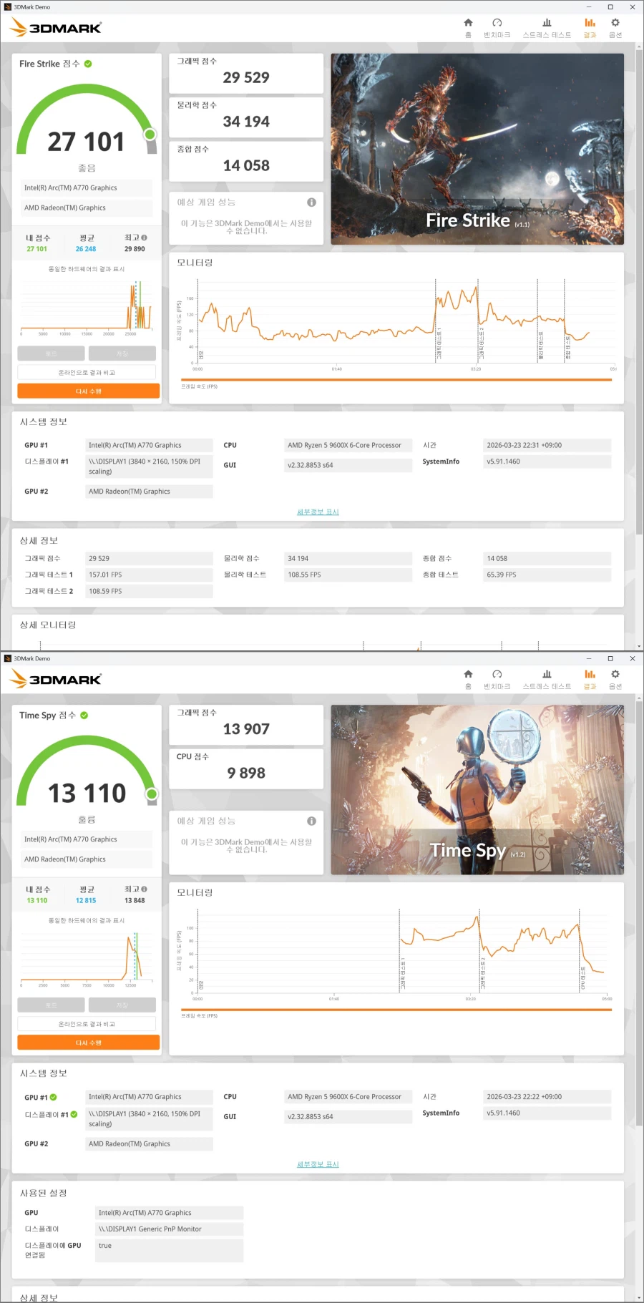
Task: Click Time Spy main score 13 110
Action: pos(87,793)
